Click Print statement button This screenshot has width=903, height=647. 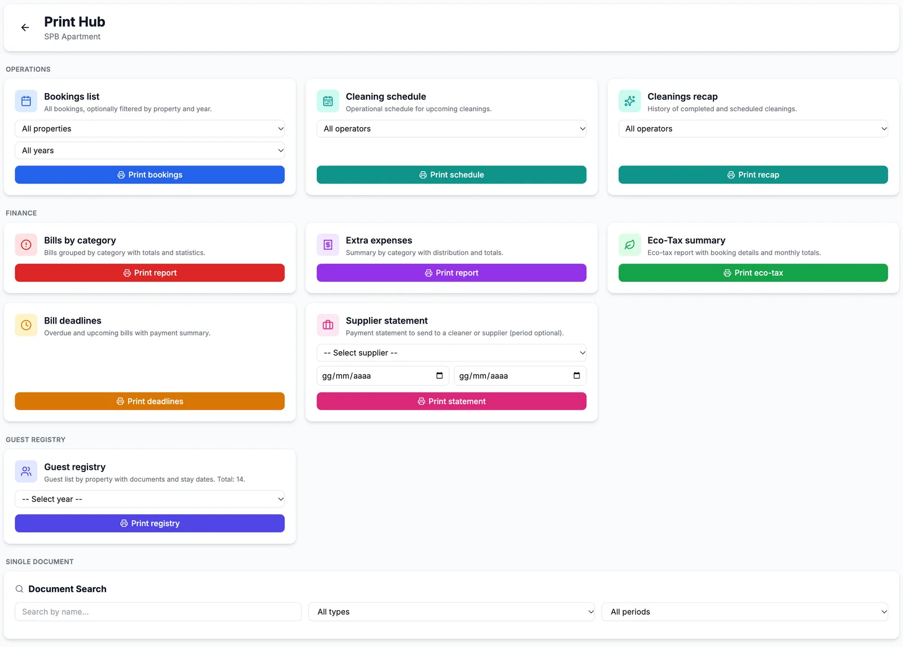pos(451,401)
